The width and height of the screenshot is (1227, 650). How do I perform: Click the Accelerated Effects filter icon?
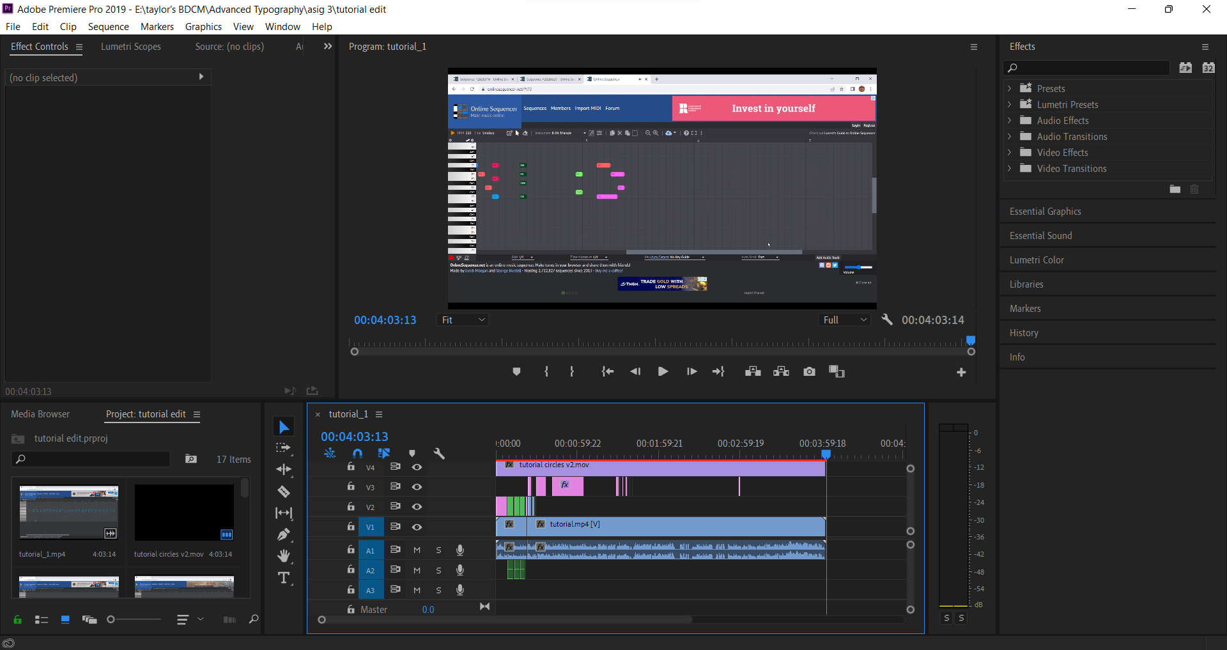click(1185, 68)
